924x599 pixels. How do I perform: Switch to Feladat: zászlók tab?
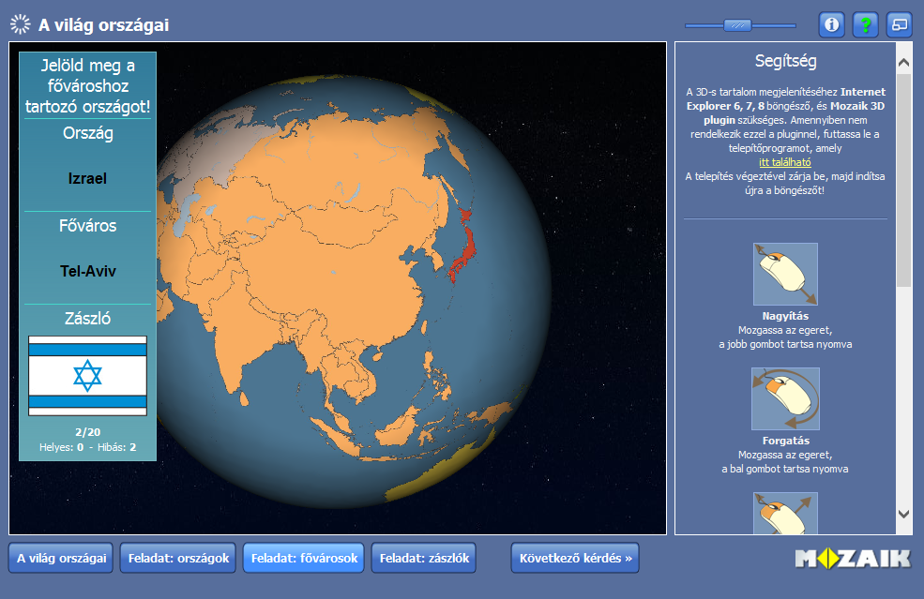pyautogui.click(x=424, y=558)
